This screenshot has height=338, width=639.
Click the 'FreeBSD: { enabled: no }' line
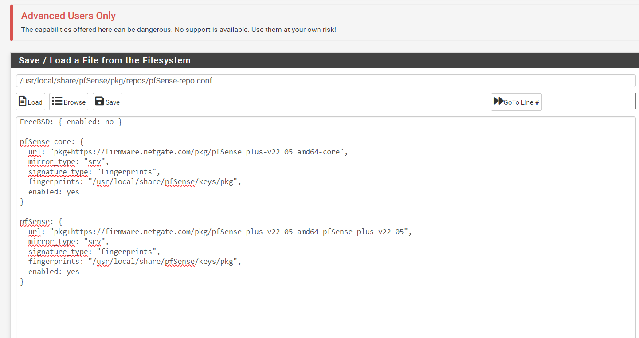(71, 122)
